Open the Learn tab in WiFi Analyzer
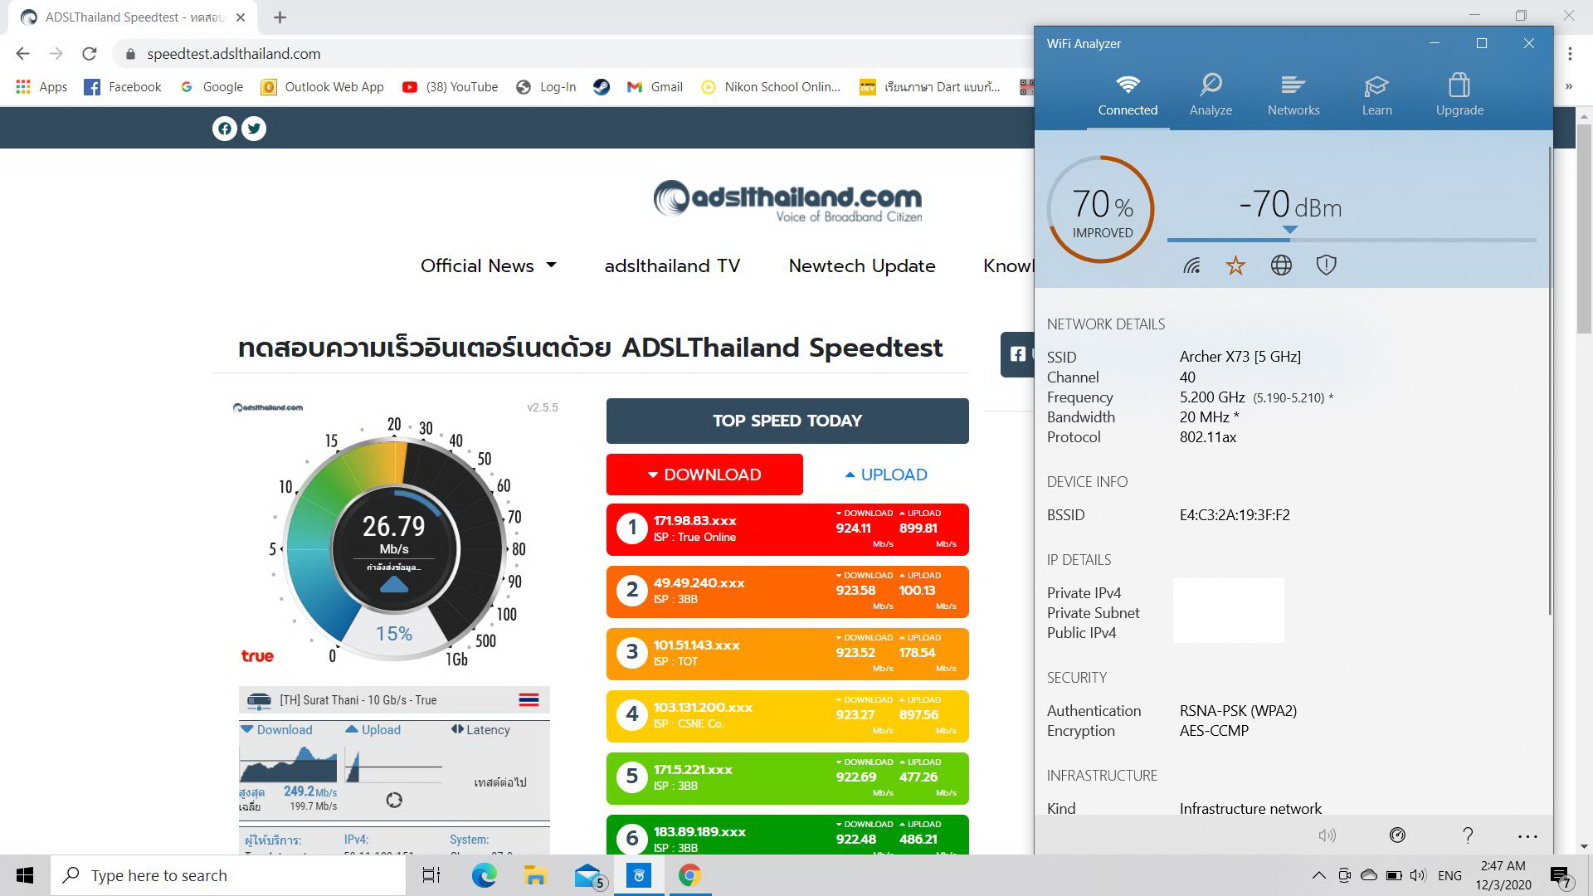The height and width of the screenshot is (896, 1593). [1376, 95]
